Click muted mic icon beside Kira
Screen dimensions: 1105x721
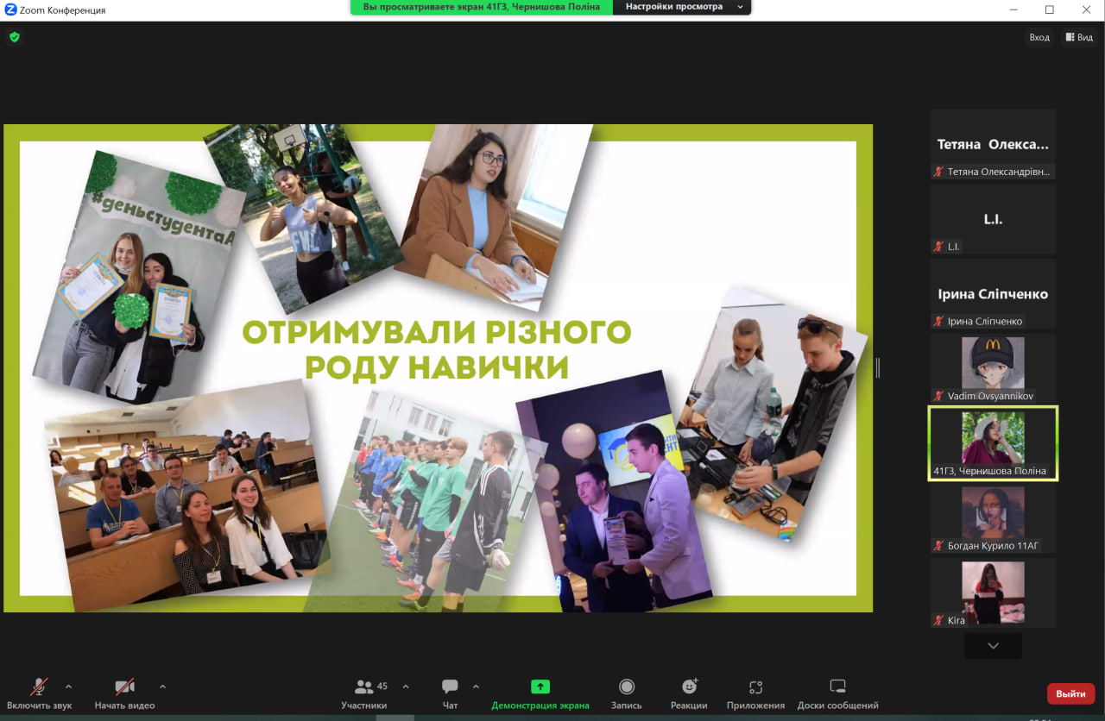tap(938, 621)
